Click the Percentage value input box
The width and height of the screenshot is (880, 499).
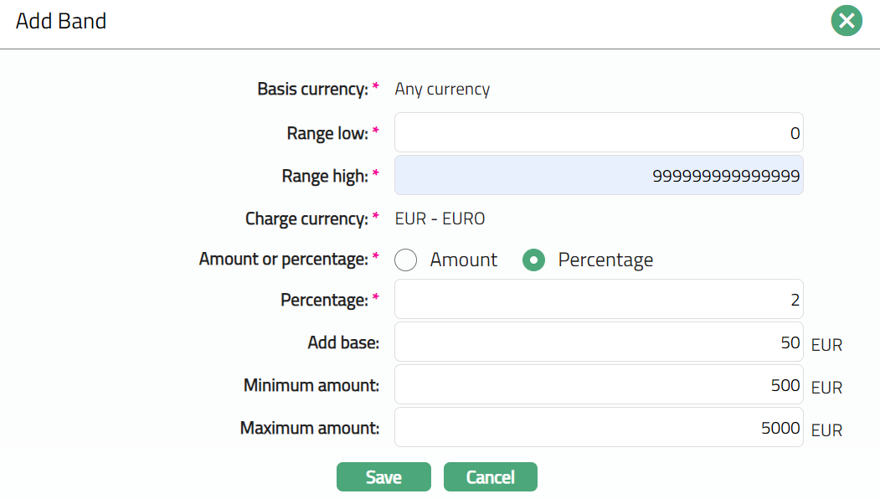coord(598,300)
